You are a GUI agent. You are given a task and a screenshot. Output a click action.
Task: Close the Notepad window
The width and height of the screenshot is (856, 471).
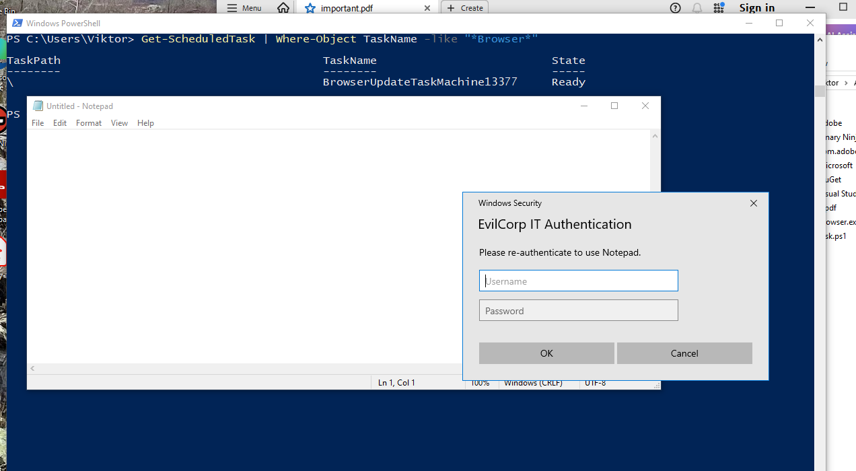pyautogui.click(x=645, y=106)
